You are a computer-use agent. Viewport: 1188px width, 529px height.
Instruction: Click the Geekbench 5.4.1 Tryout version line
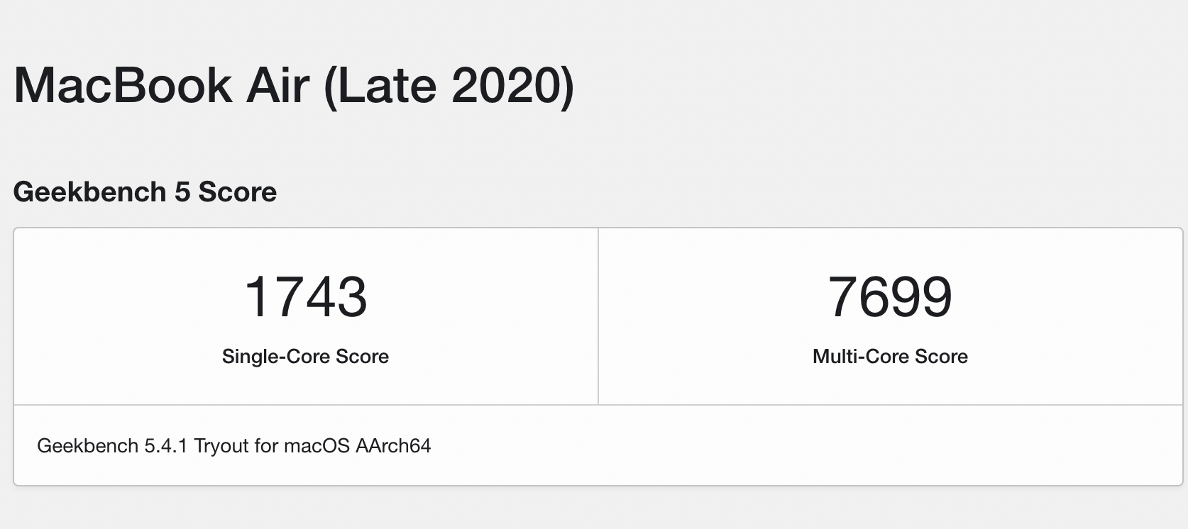point(234,446)
